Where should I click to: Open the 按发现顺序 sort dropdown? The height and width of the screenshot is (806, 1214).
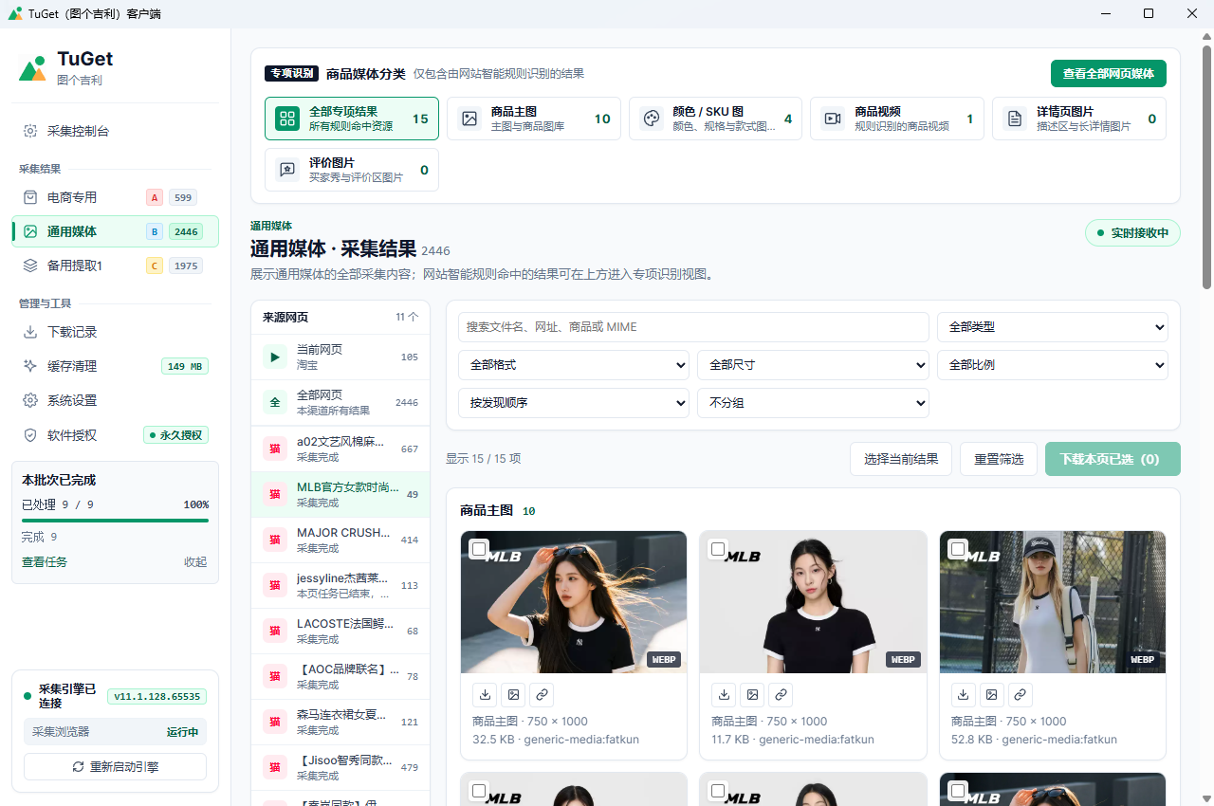(x=574, y=403)
